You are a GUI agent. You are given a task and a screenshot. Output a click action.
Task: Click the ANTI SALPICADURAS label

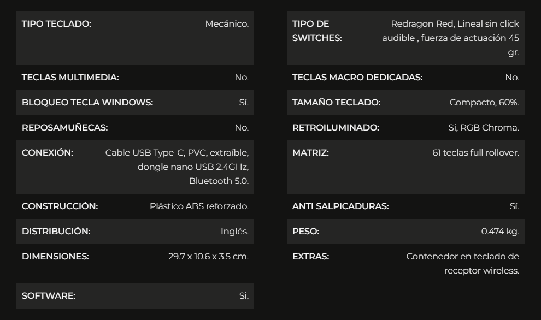coord(340,206)
